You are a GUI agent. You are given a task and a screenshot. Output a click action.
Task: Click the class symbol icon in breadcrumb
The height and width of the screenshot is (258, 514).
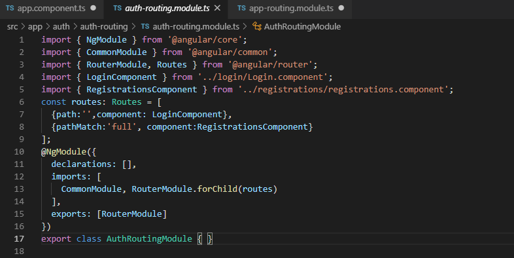256,27
